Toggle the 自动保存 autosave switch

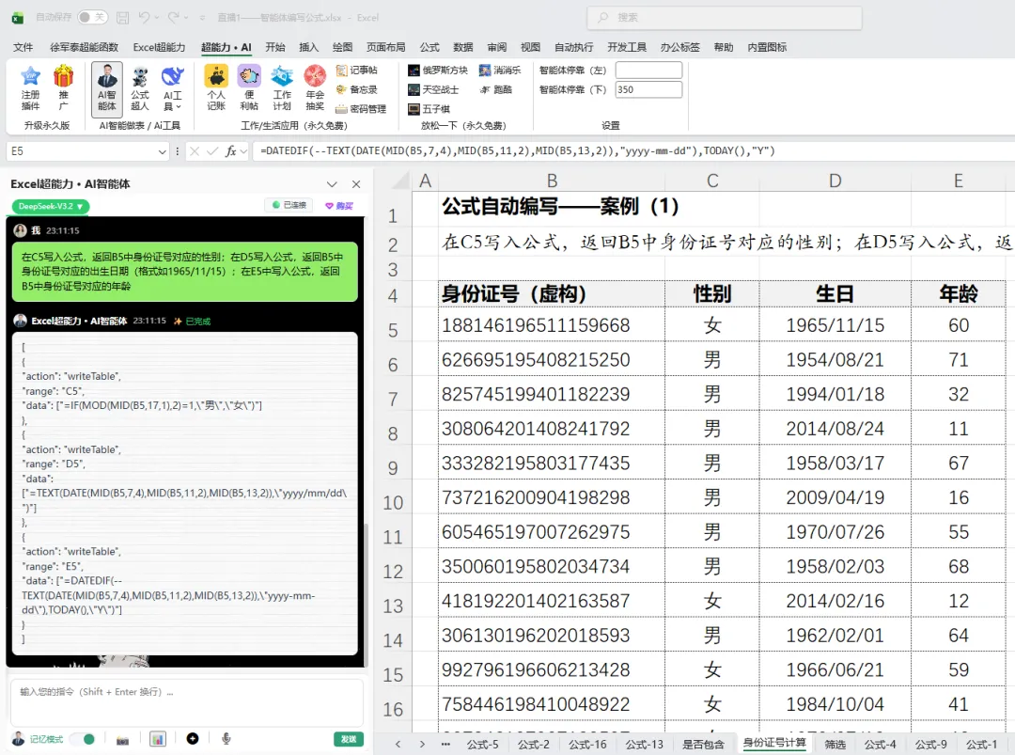point(92,17)
